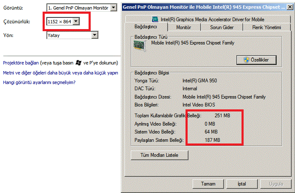The height and width of the screenshot is (193, 295).
Task: Click the Bağdaştırıcı Dizesi chipset value
Action: (224, 97)
